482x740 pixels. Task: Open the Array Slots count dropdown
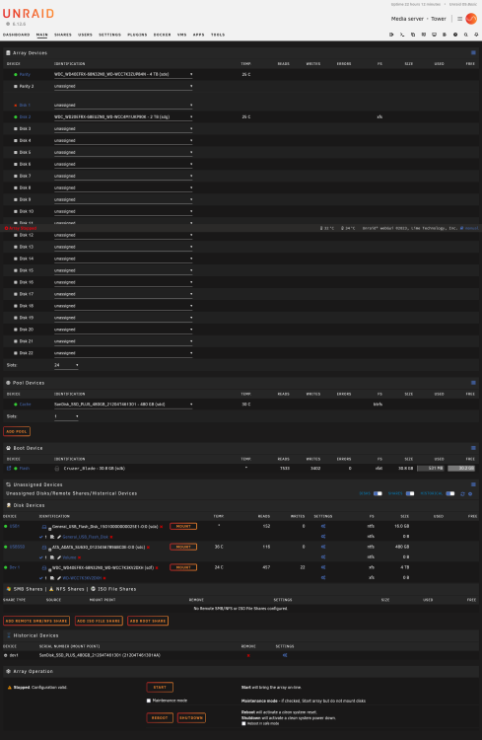coord(66,365)
